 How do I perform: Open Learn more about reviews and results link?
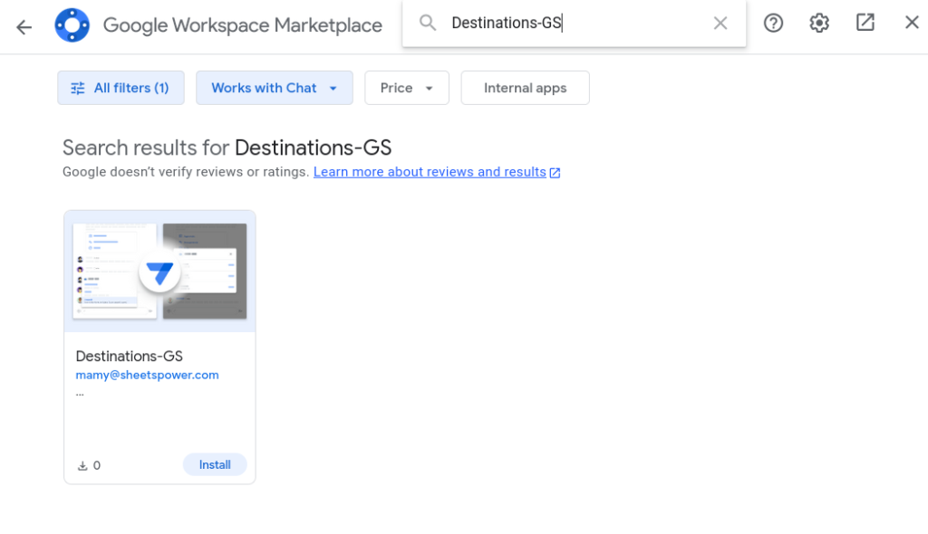pyautogui.click(x=437, y=172)
